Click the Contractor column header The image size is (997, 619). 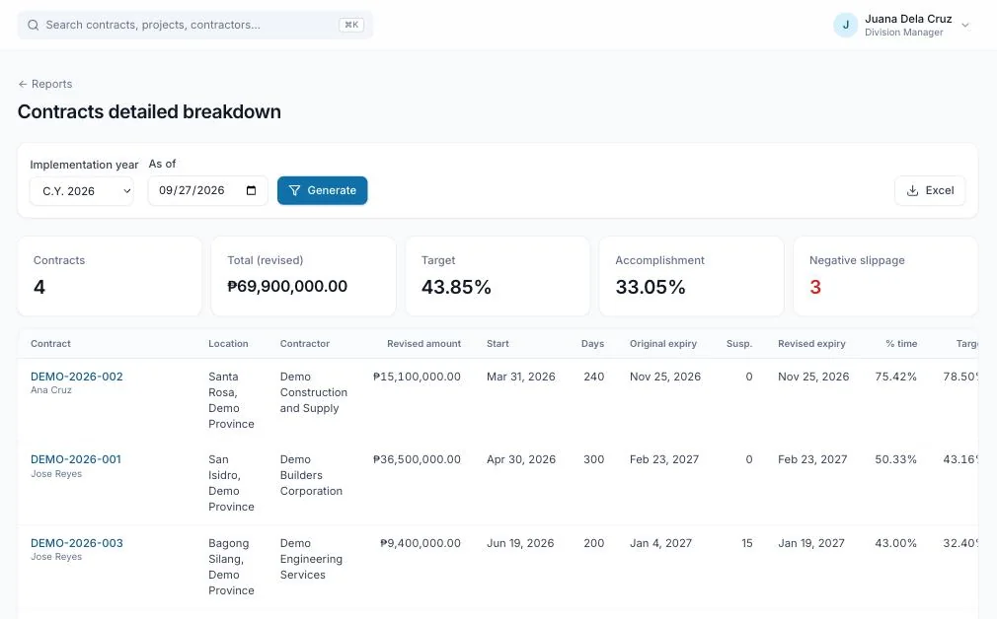[305, 343]
